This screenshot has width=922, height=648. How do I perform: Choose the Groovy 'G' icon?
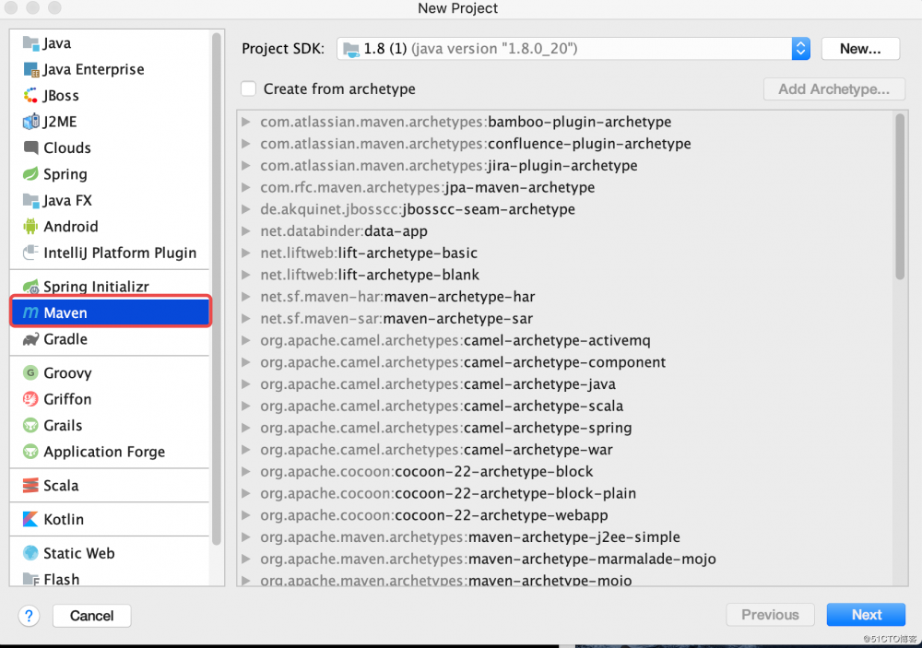30,372
